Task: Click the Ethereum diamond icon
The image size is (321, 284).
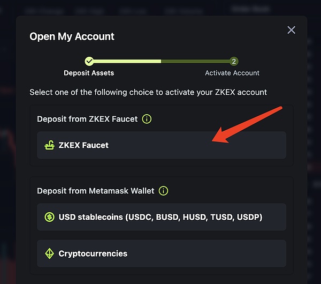Action: coord(49,253)
